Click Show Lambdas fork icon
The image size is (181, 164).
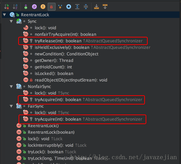tap(60, 7)
